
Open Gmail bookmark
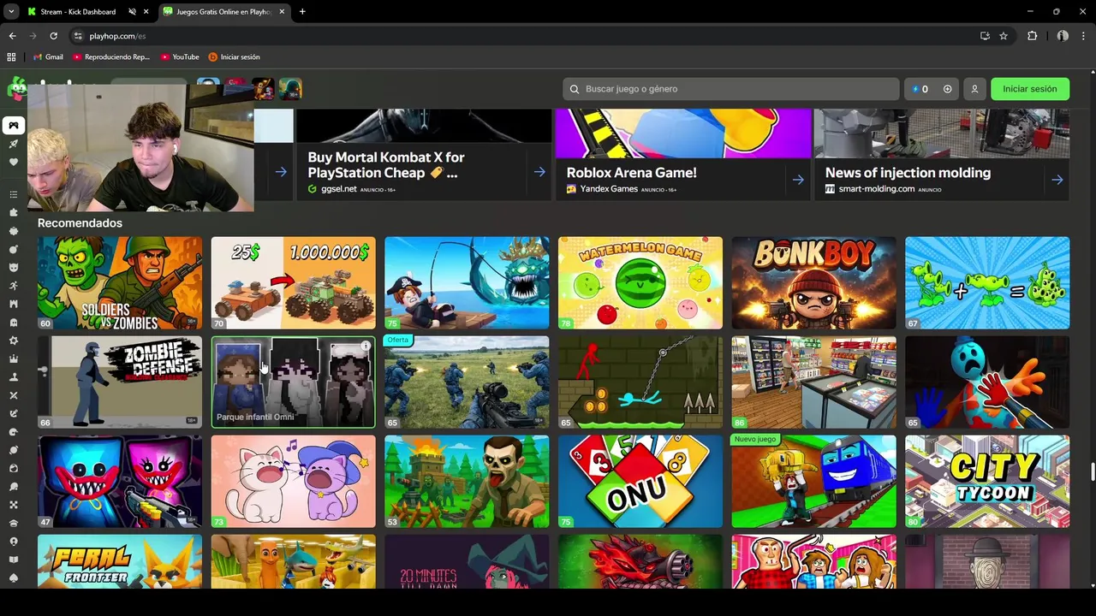(48, 56)
